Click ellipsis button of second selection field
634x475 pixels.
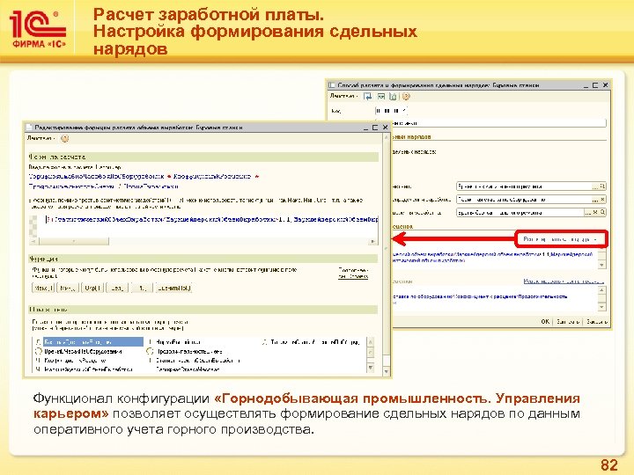[x=595, y=199]
